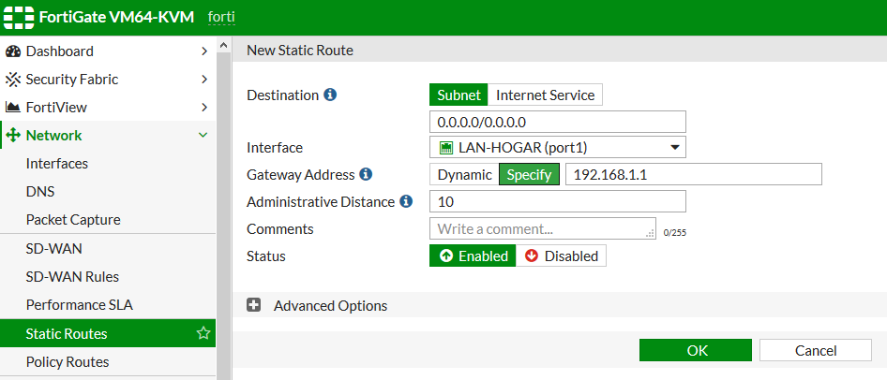887x380 pixels.
Task: Set route status to Disabled
Action: tap(561, 256)
